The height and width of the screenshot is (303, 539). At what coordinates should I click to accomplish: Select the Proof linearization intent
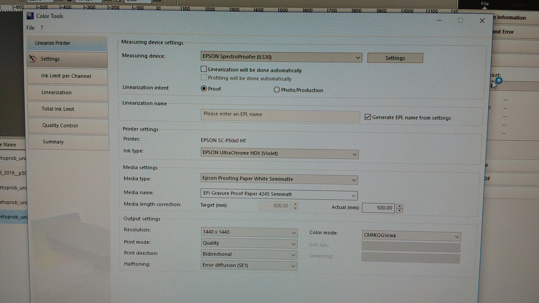tap(204, 88)
